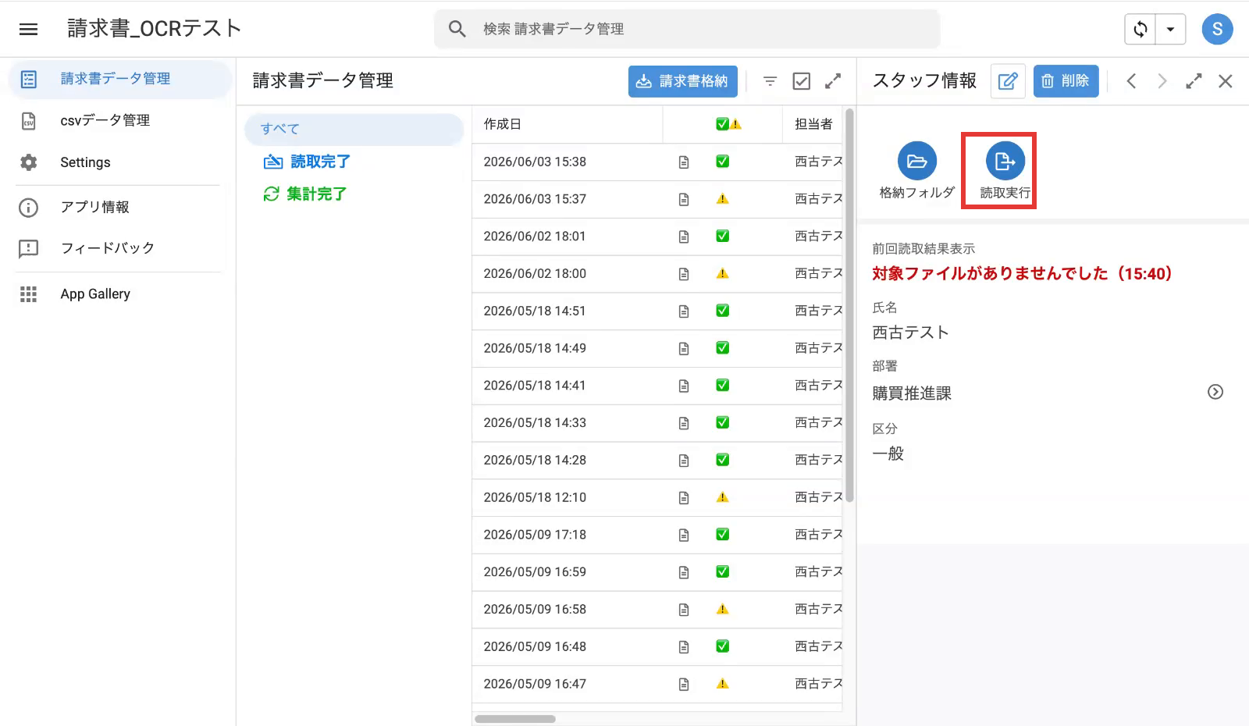Click green check on 2026/05/09 16:59 row
This screenshot has width=1249, height=726.
723,571
